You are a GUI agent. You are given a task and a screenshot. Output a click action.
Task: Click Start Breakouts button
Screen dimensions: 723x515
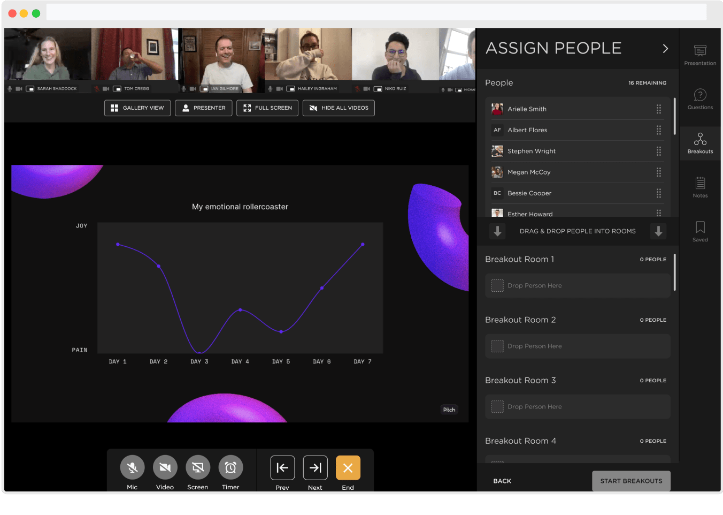tap(631, 481)
